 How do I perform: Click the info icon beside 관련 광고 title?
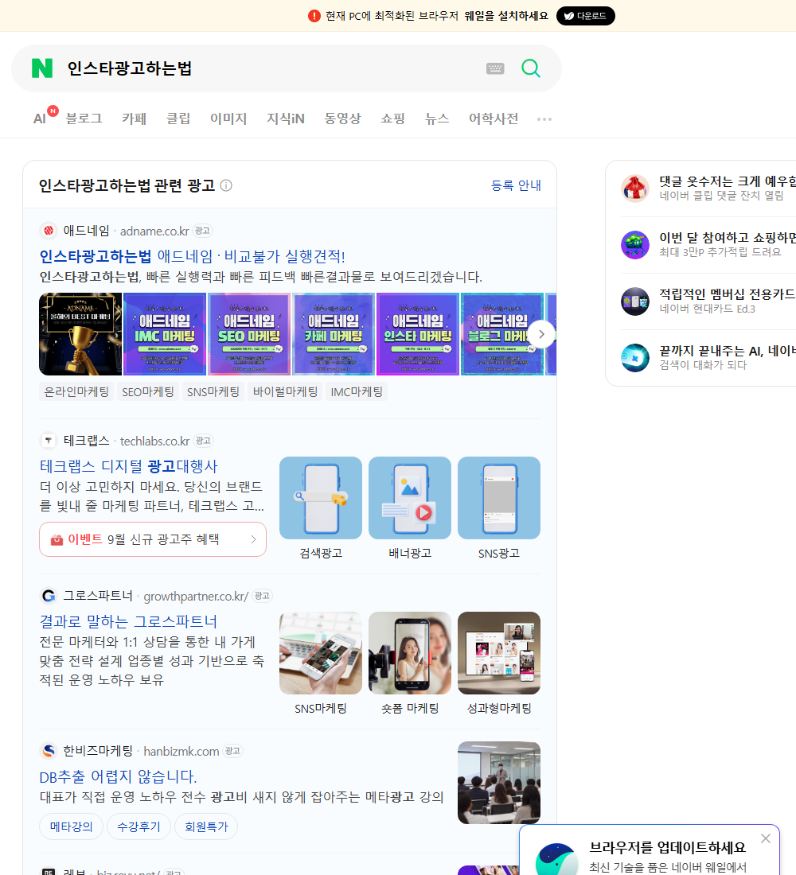(x=226, y=185)
